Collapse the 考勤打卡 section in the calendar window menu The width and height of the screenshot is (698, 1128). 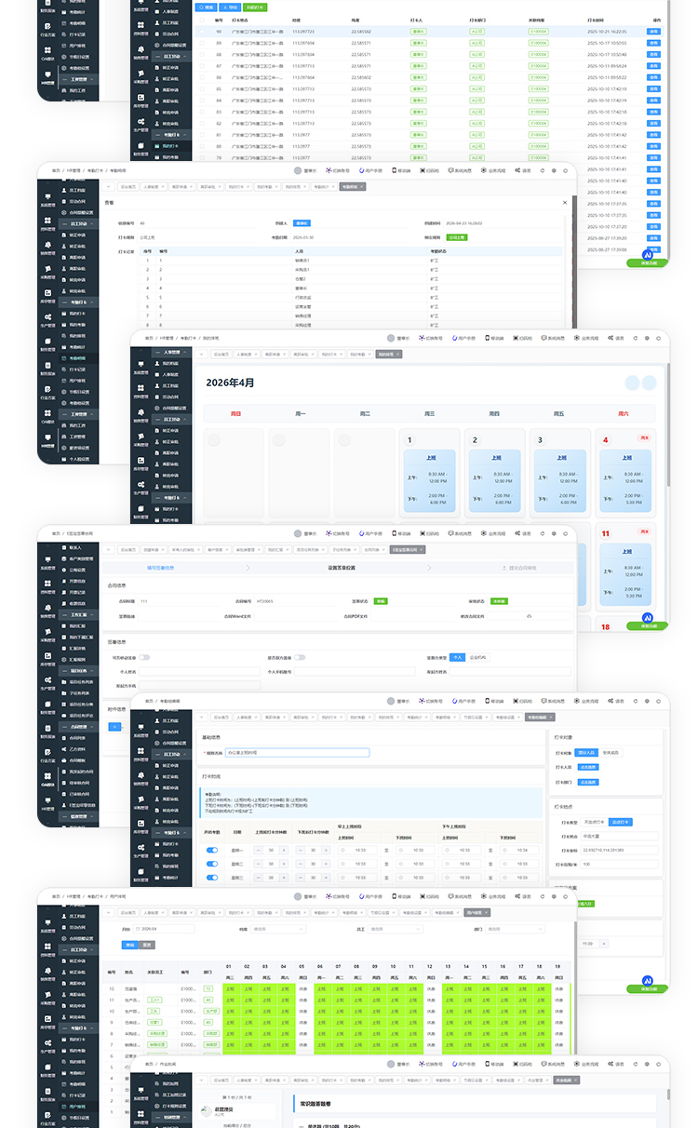point(173,498)
